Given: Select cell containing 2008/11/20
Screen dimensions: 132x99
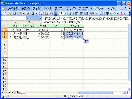Looking at the screenshot, I should pos(74,30).
